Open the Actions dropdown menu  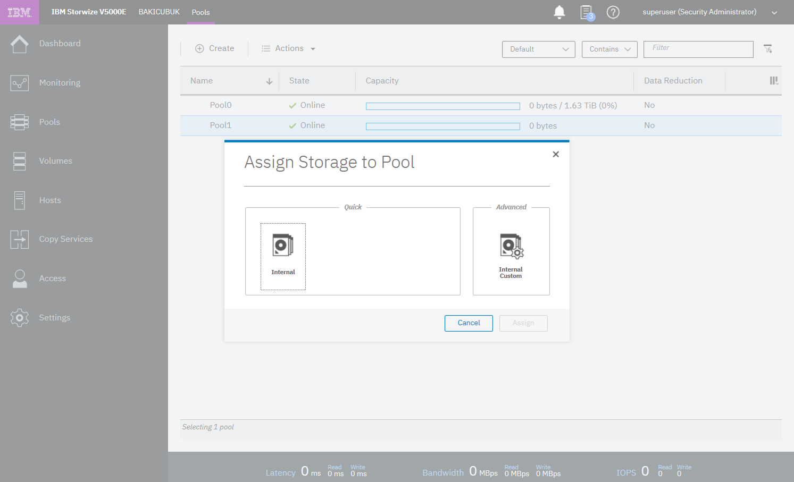(x=289, y=48)
